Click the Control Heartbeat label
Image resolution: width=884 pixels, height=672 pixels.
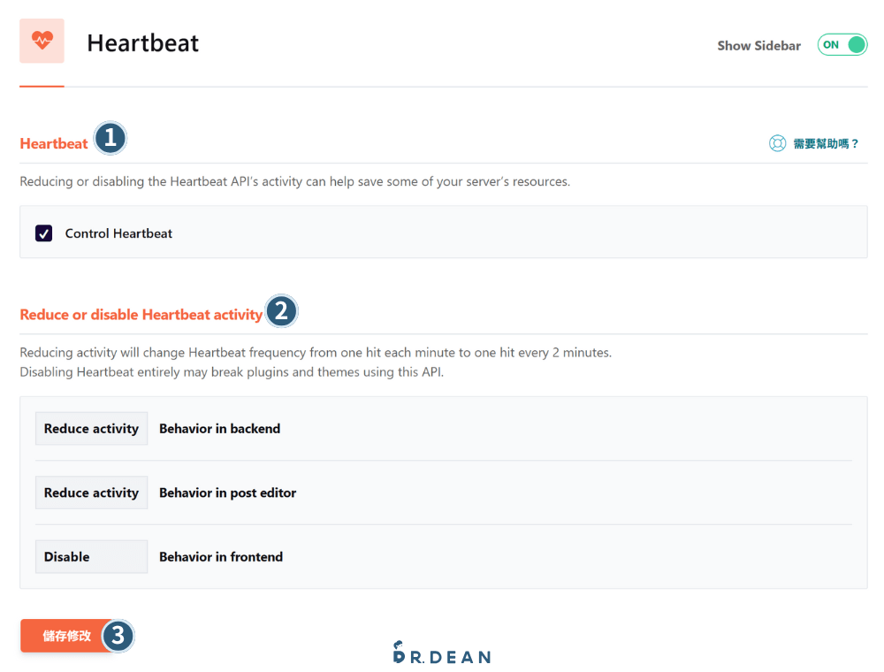click(118, 233)
